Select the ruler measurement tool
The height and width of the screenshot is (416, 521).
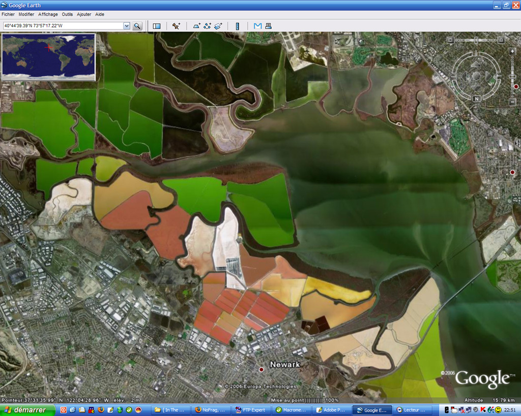click(238, 26)
